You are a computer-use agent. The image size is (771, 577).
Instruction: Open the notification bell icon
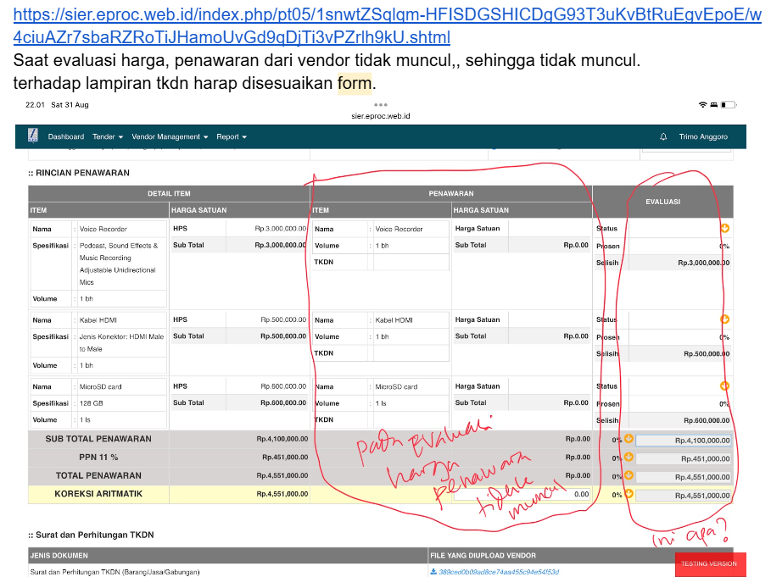coord(663,136)
